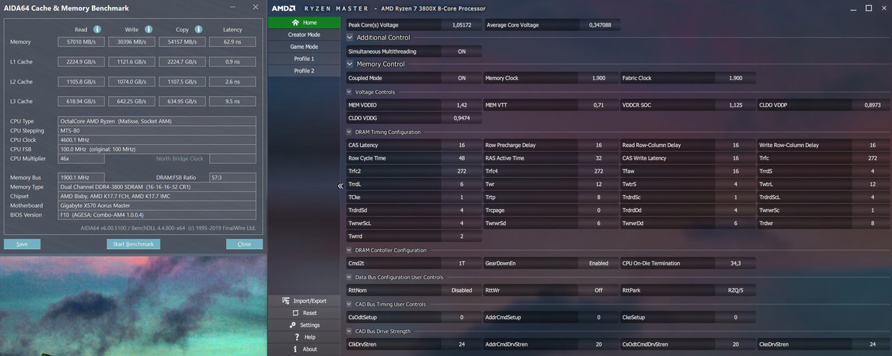Viewport: 892px width, 356px height.
Task: Collapse the Additional Control section
Action: click(x=350, y=38)
